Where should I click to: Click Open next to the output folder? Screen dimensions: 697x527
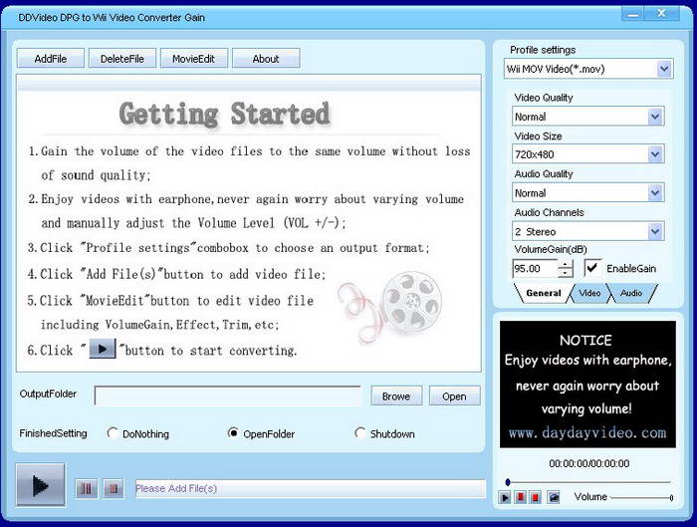coord(454,395)
